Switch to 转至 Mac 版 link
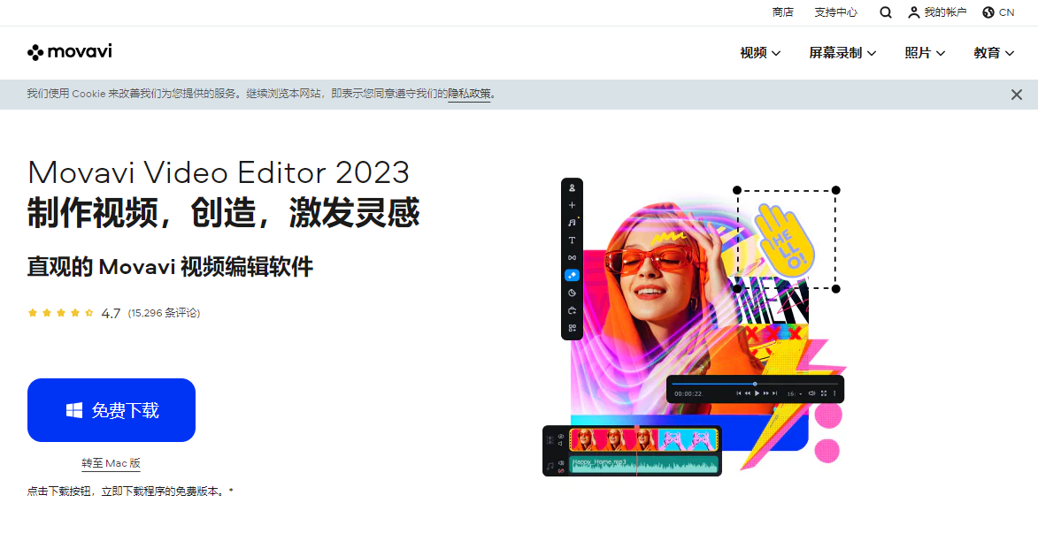The width and height of the screenshot is (1038, 541). tap(111, 463)
